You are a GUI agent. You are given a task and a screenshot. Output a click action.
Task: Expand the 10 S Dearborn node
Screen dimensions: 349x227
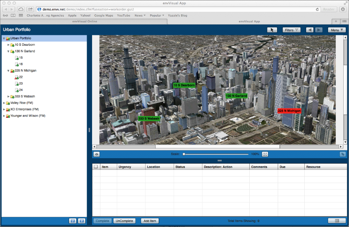click(9, 45)
